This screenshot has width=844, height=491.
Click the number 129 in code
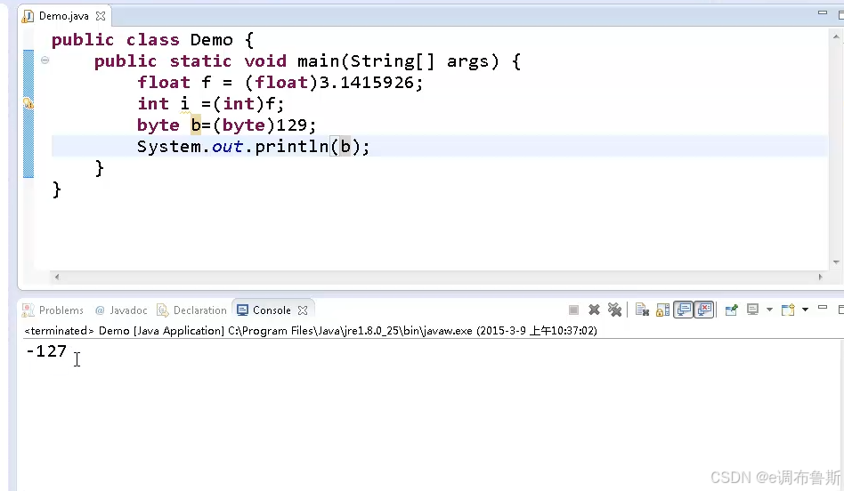coord(291,125)
